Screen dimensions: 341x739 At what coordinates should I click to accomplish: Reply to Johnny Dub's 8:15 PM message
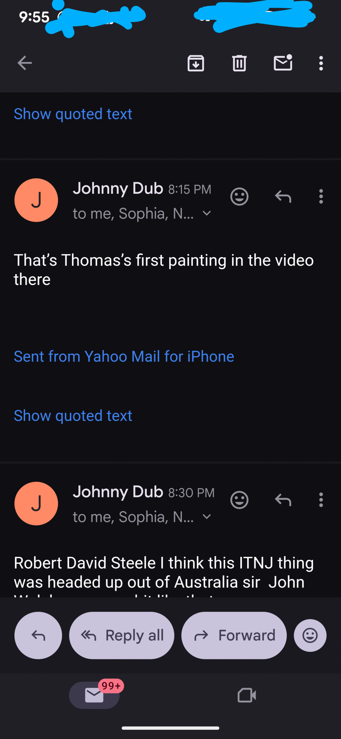(283, 197)
